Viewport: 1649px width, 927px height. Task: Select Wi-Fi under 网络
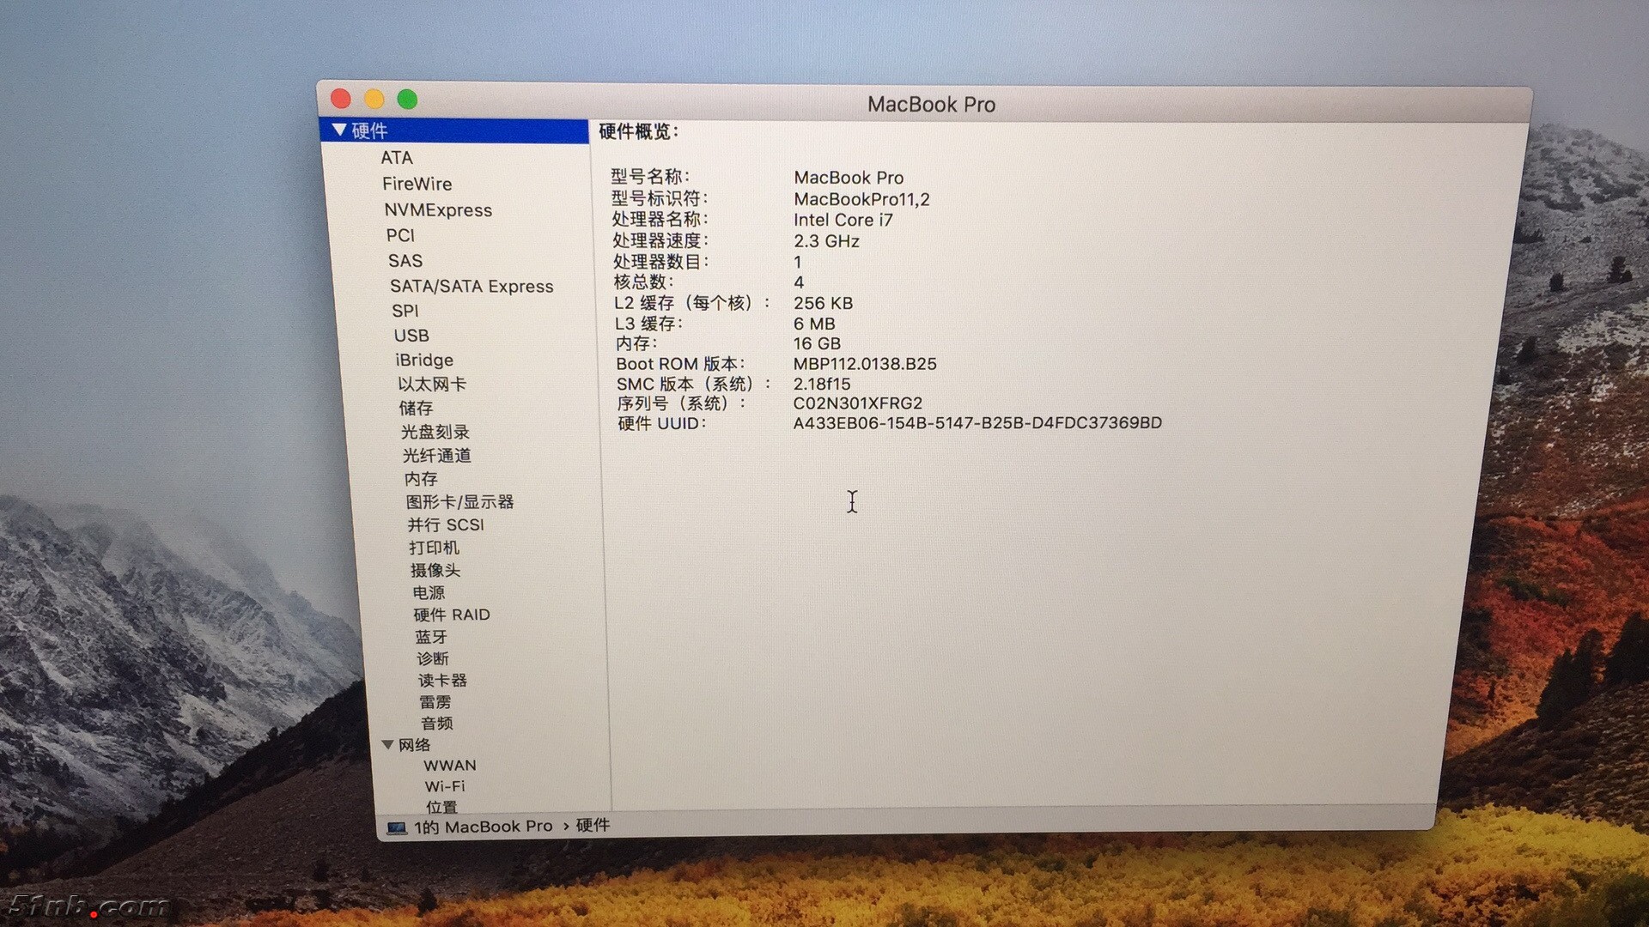445,786
